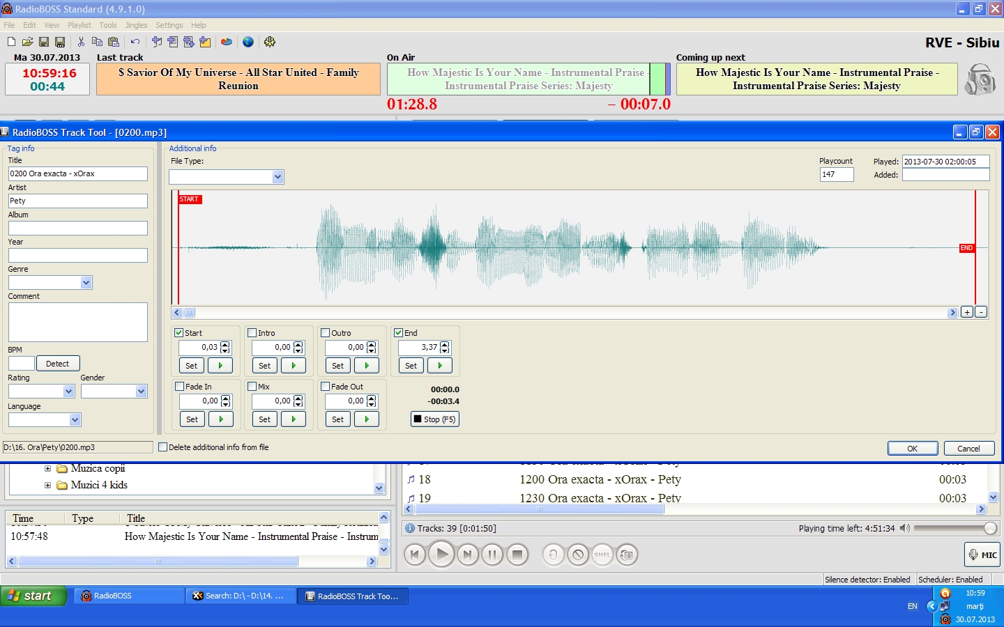Open the Language dropdown
Viewport: 1004px width, 627px height.
(75, 420)
